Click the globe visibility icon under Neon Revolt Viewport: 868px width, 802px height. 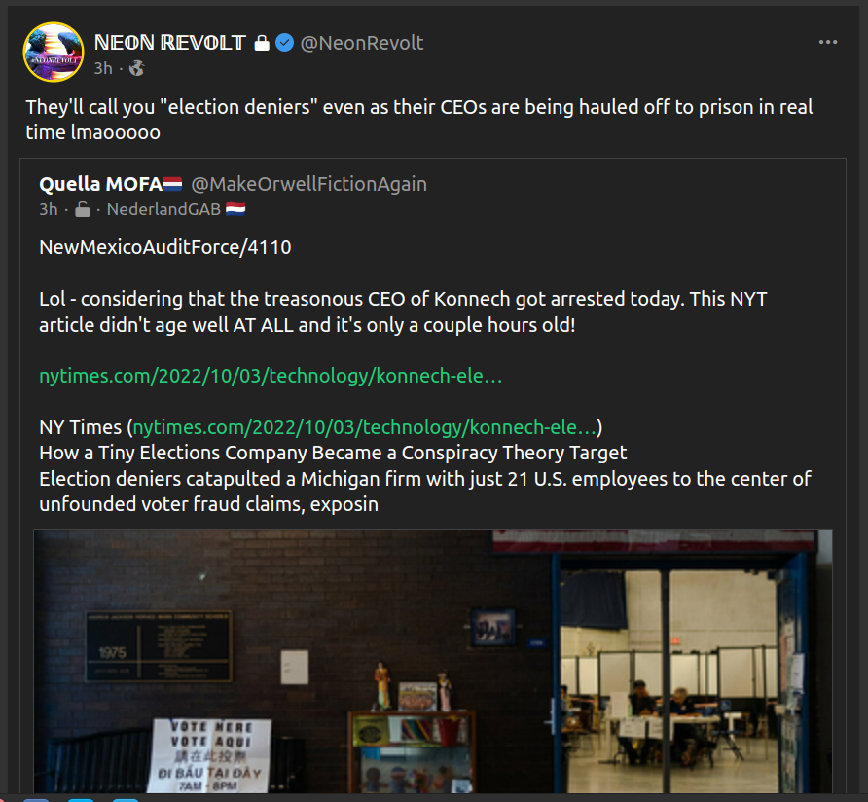[137, 68]
